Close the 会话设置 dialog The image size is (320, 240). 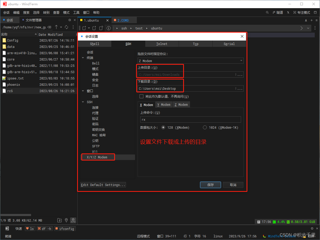click(x=242, y=37)
